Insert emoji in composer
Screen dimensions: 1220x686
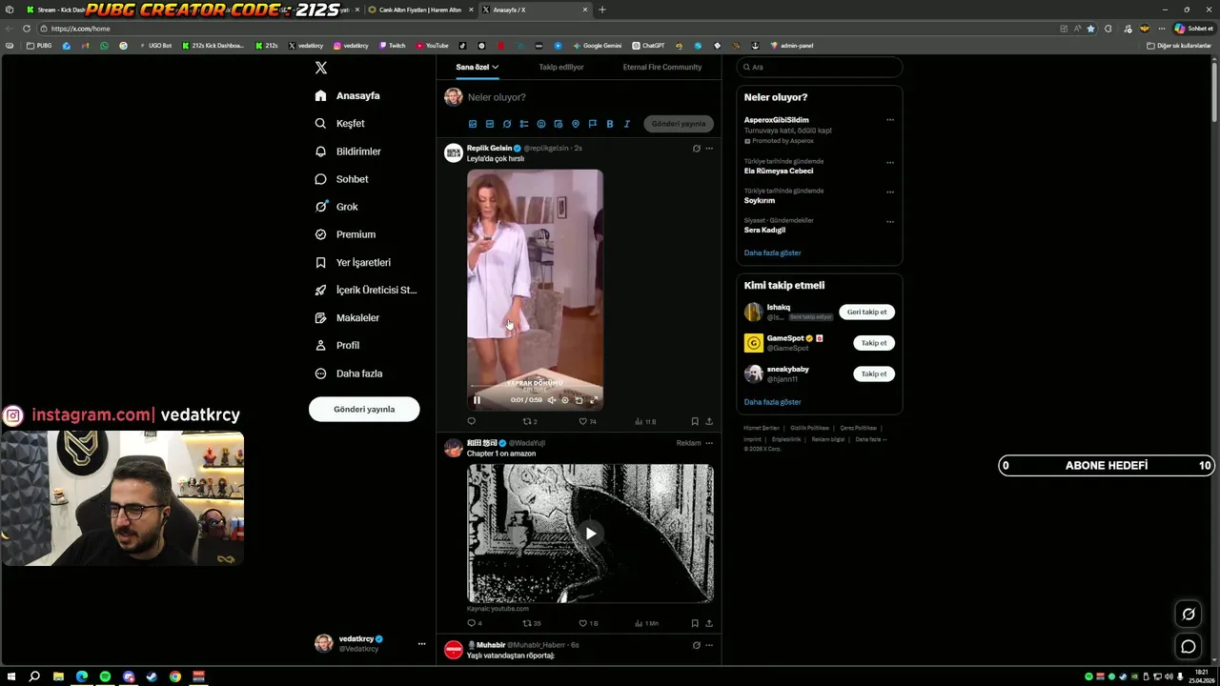click(x=541, y=124)
